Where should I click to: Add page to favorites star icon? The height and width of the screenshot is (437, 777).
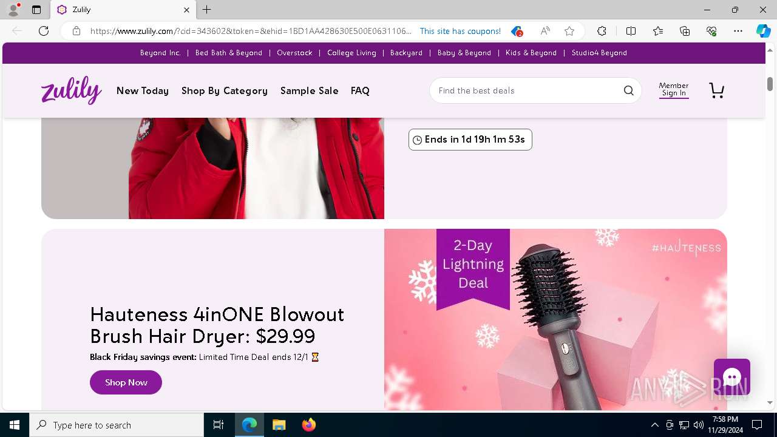pos(569,31)
